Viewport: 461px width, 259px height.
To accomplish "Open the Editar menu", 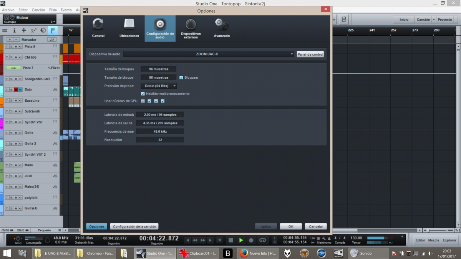I will 23,10.
